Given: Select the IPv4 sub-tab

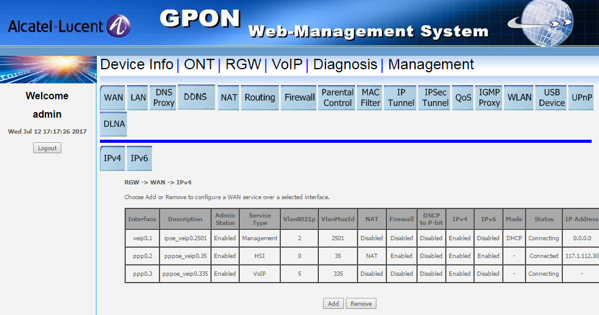Looking at the screenshot, I should click(113, 158).
